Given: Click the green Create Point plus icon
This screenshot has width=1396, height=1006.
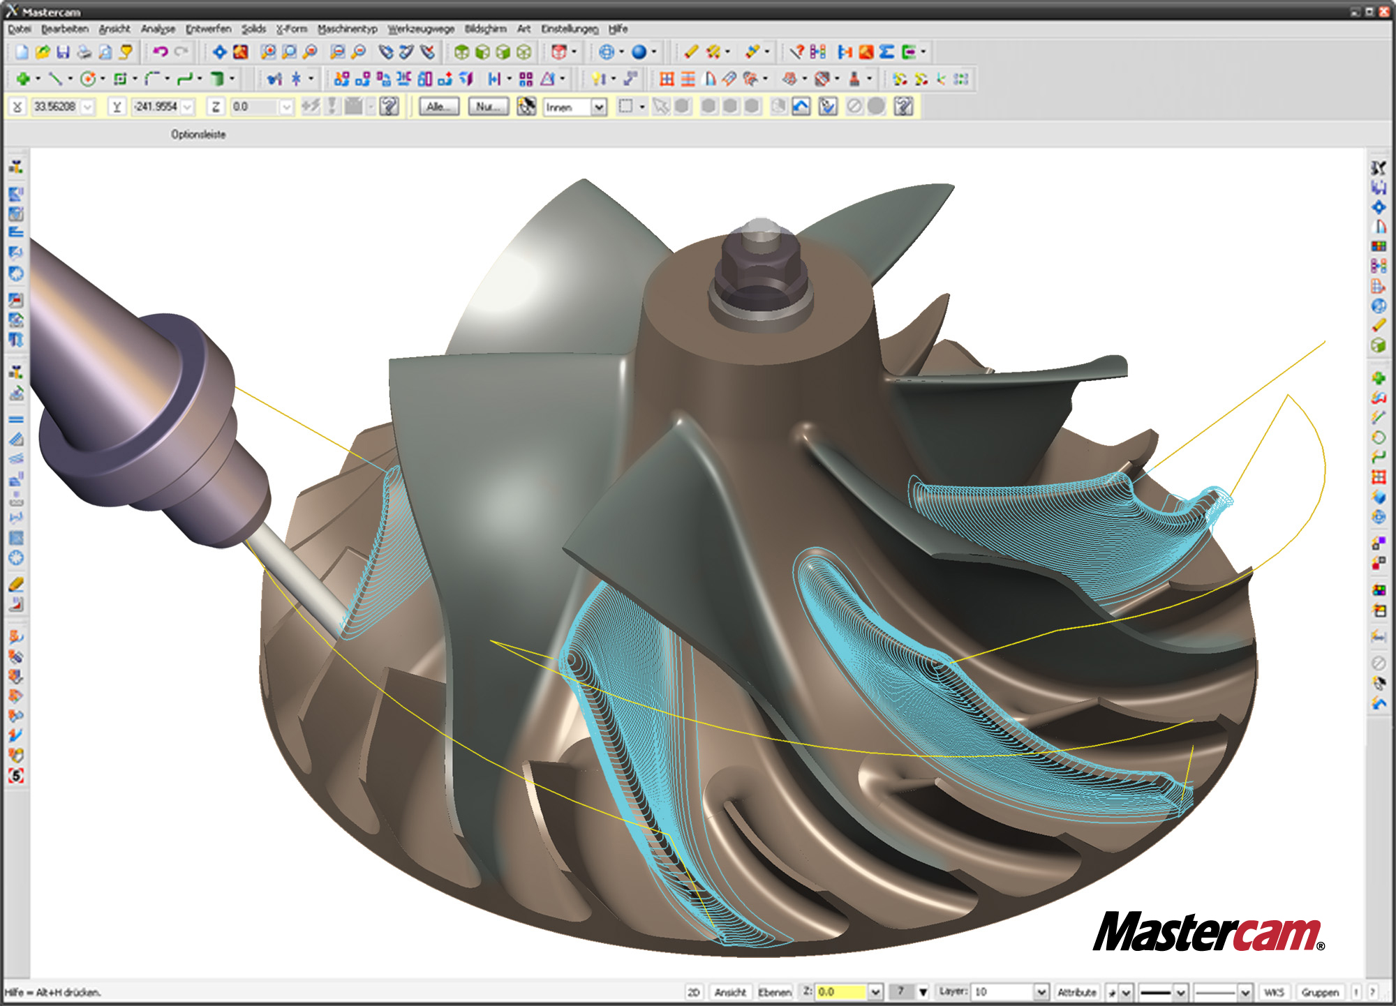Looking at the screenshot, I should coord(22,79).
